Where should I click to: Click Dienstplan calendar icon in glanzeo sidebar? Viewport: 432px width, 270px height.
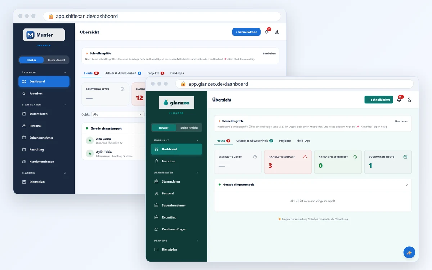pos(156,249)
